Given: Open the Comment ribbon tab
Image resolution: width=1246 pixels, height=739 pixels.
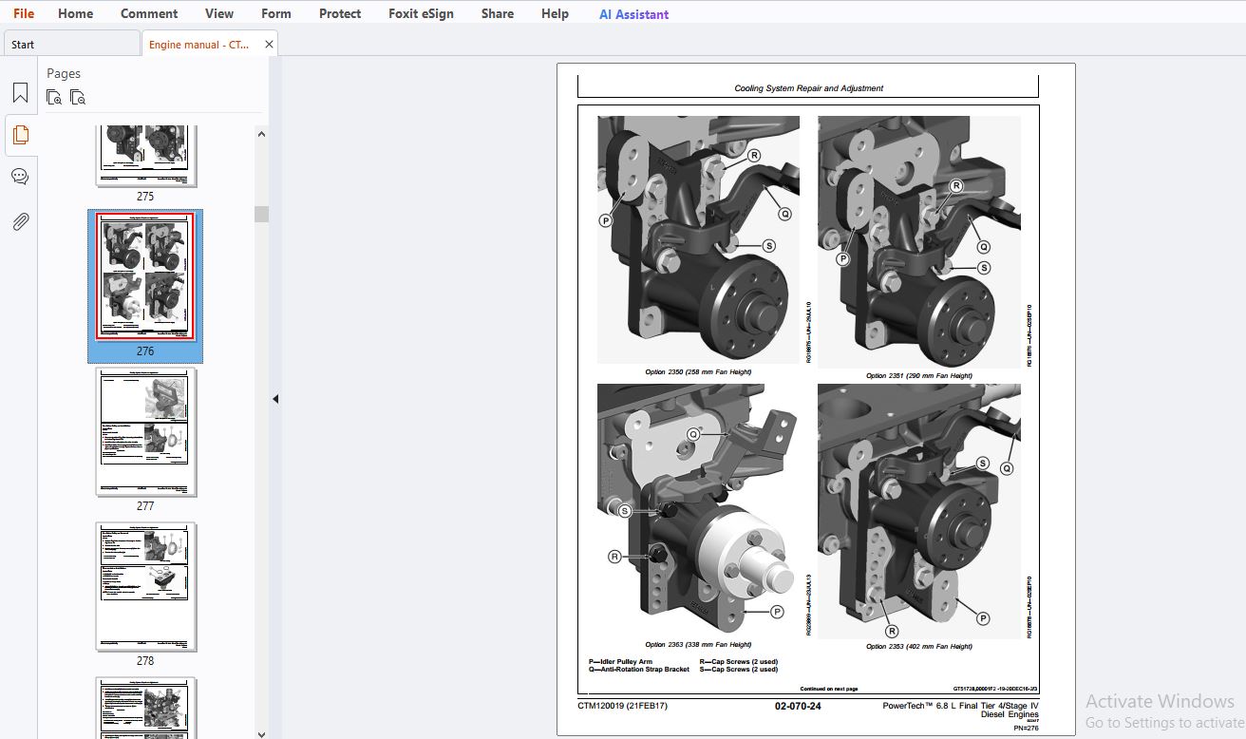Looking at the screenshot, I should 149,13.
